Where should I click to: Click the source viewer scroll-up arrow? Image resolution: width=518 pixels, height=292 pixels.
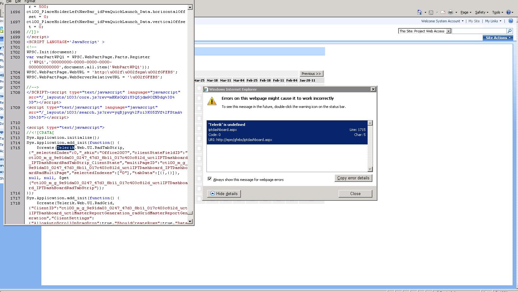click(x=190, y=7)
